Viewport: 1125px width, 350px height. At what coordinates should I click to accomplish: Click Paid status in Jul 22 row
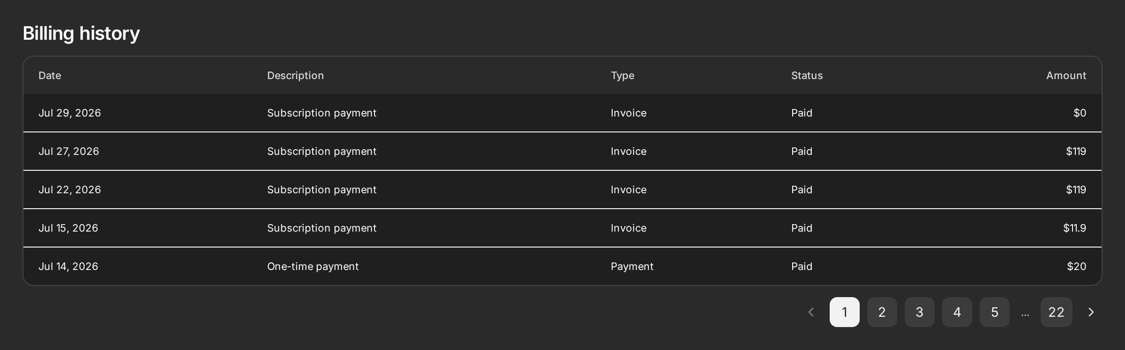(x=802, y=190)
